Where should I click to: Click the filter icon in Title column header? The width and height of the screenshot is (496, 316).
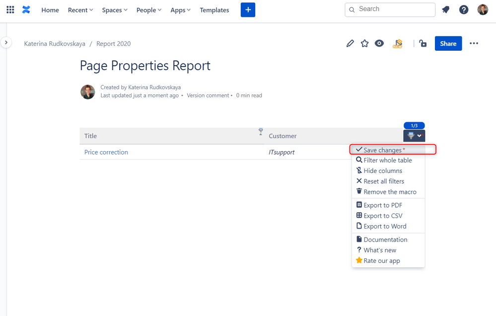pyautogui.click(x=261, y=131)
